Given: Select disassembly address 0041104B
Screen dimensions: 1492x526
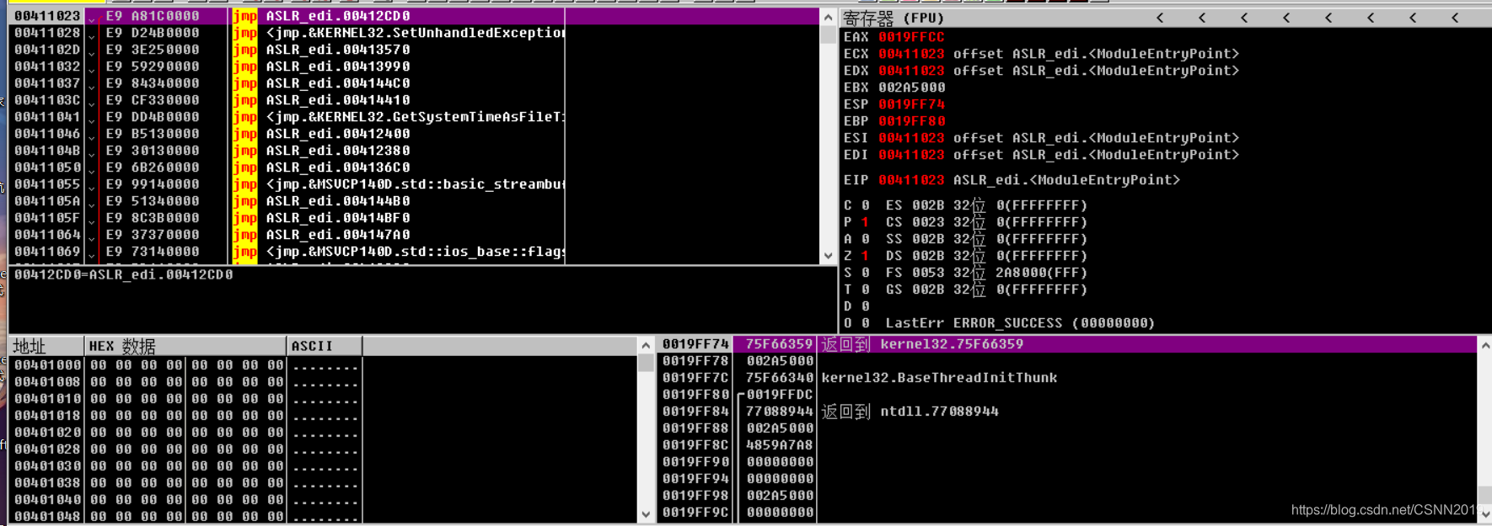Looking at the screenshot, I should (47, 151).
